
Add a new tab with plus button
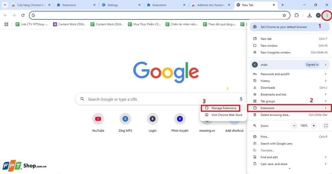(x=283, y=5)
